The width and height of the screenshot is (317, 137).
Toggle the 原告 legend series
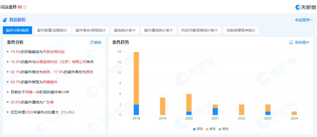tap(198, 129)
